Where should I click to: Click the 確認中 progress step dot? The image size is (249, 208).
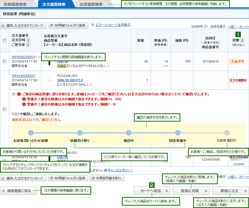129,133
